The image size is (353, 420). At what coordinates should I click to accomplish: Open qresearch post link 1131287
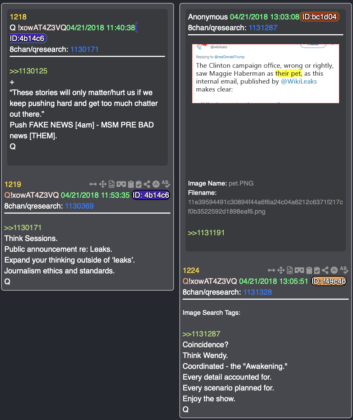click(x=263, y=28)
